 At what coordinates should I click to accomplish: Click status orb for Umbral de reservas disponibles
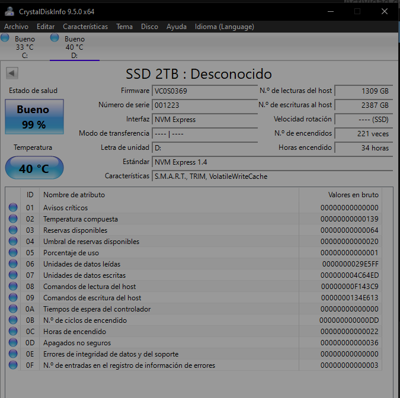coord(13,241)
